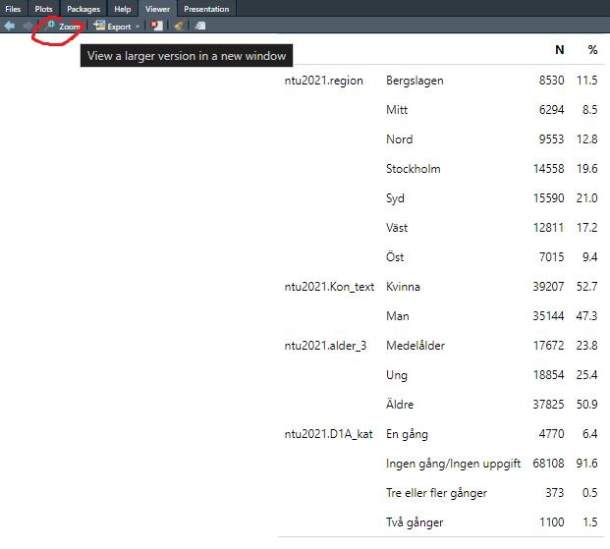This screenshot has width=610, height=549.
Task: Clear all viewer items with broom icon
Action: pos(180,27)
